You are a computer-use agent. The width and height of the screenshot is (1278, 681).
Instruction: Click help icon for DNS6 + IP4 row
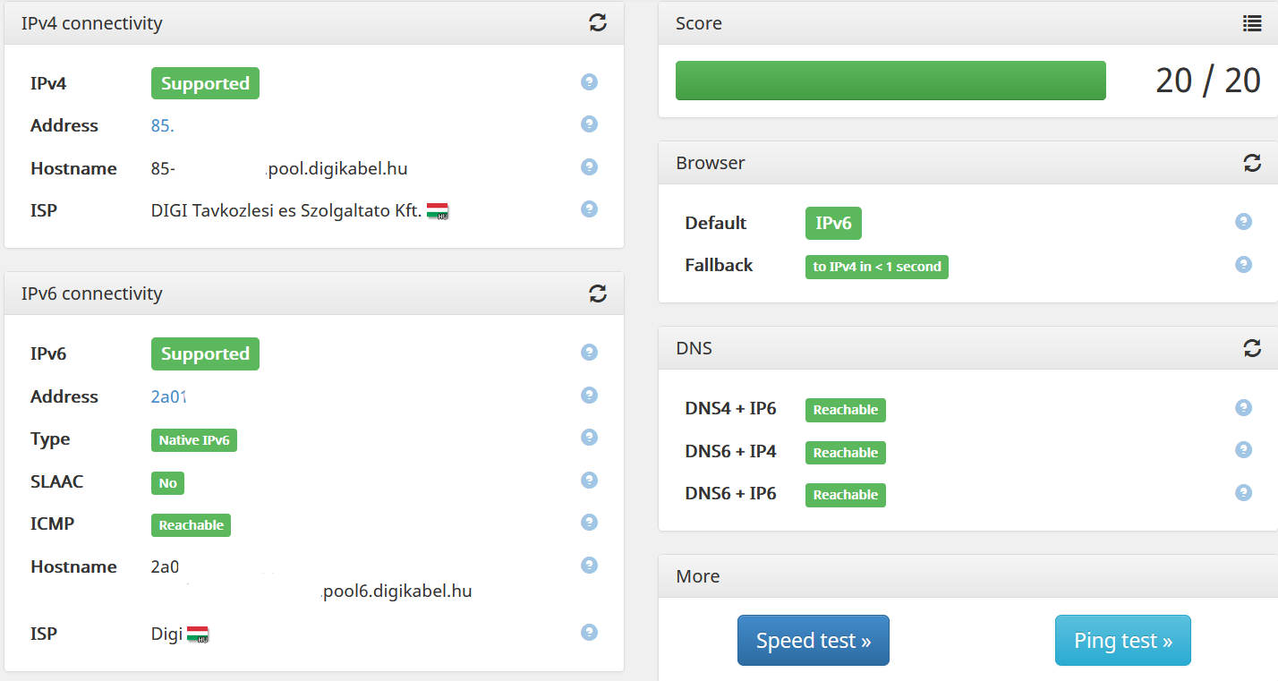[x=1243, y=450]
